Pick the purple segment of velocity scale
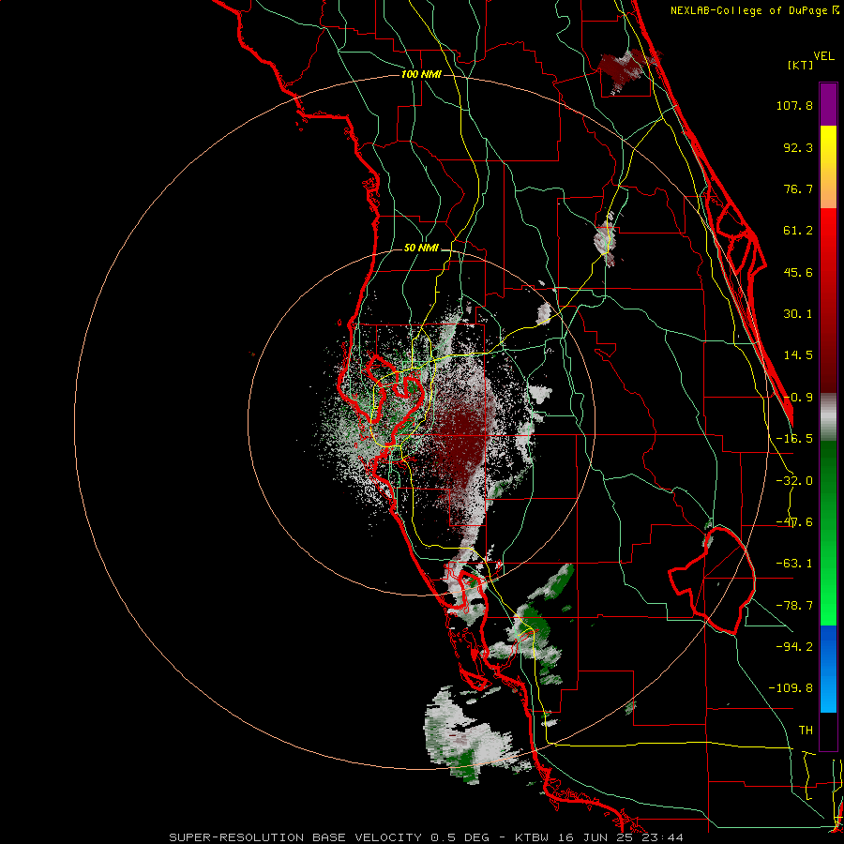Screen dimensions: 844x844 coord(828,104)
